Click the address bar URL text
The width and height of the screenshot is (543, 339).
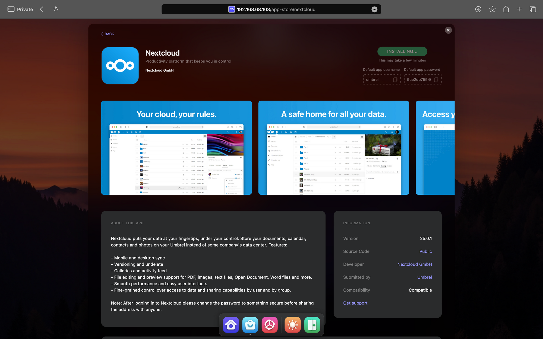[276, 9]
